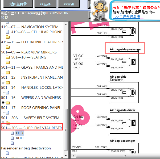Select 501—10 — SEATING entry

coord(29,57)
